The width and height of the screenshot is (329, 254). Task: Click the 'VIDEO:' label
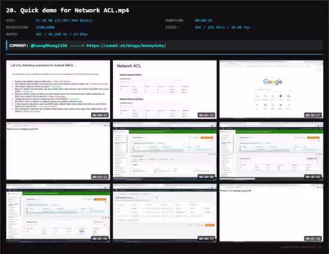pyautogui.click(x=172, y=28)
